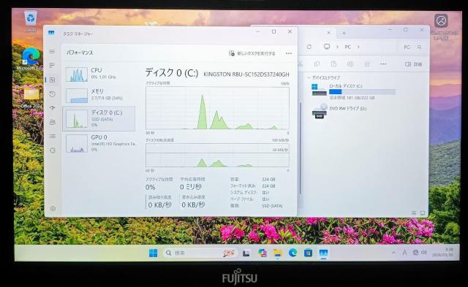
Task: Click search magnifier icon in File Explorer
Action: pyautogui.click(x=419, y=47)
